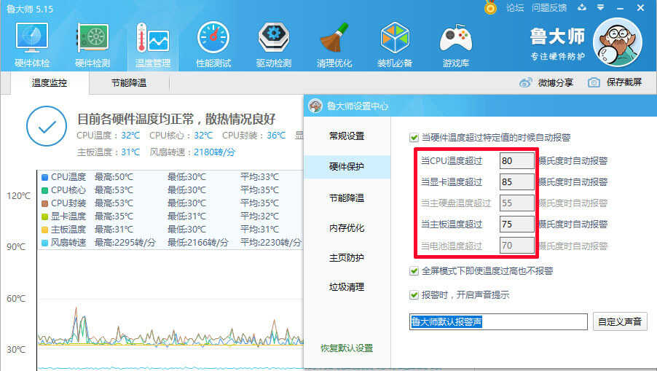657x371 pixels.
Task: Click graphics card threshold field 85
Action: click(516, 182)
